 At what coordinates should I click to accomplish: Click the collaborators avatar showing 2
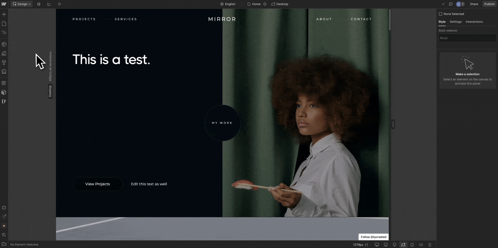(460, 4)
